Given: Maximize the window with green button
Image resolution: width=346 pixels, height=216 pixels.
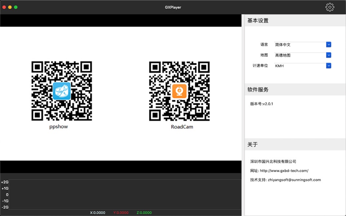Looking at the screenshot, I should pyautogui.click(x=16, y=7).
